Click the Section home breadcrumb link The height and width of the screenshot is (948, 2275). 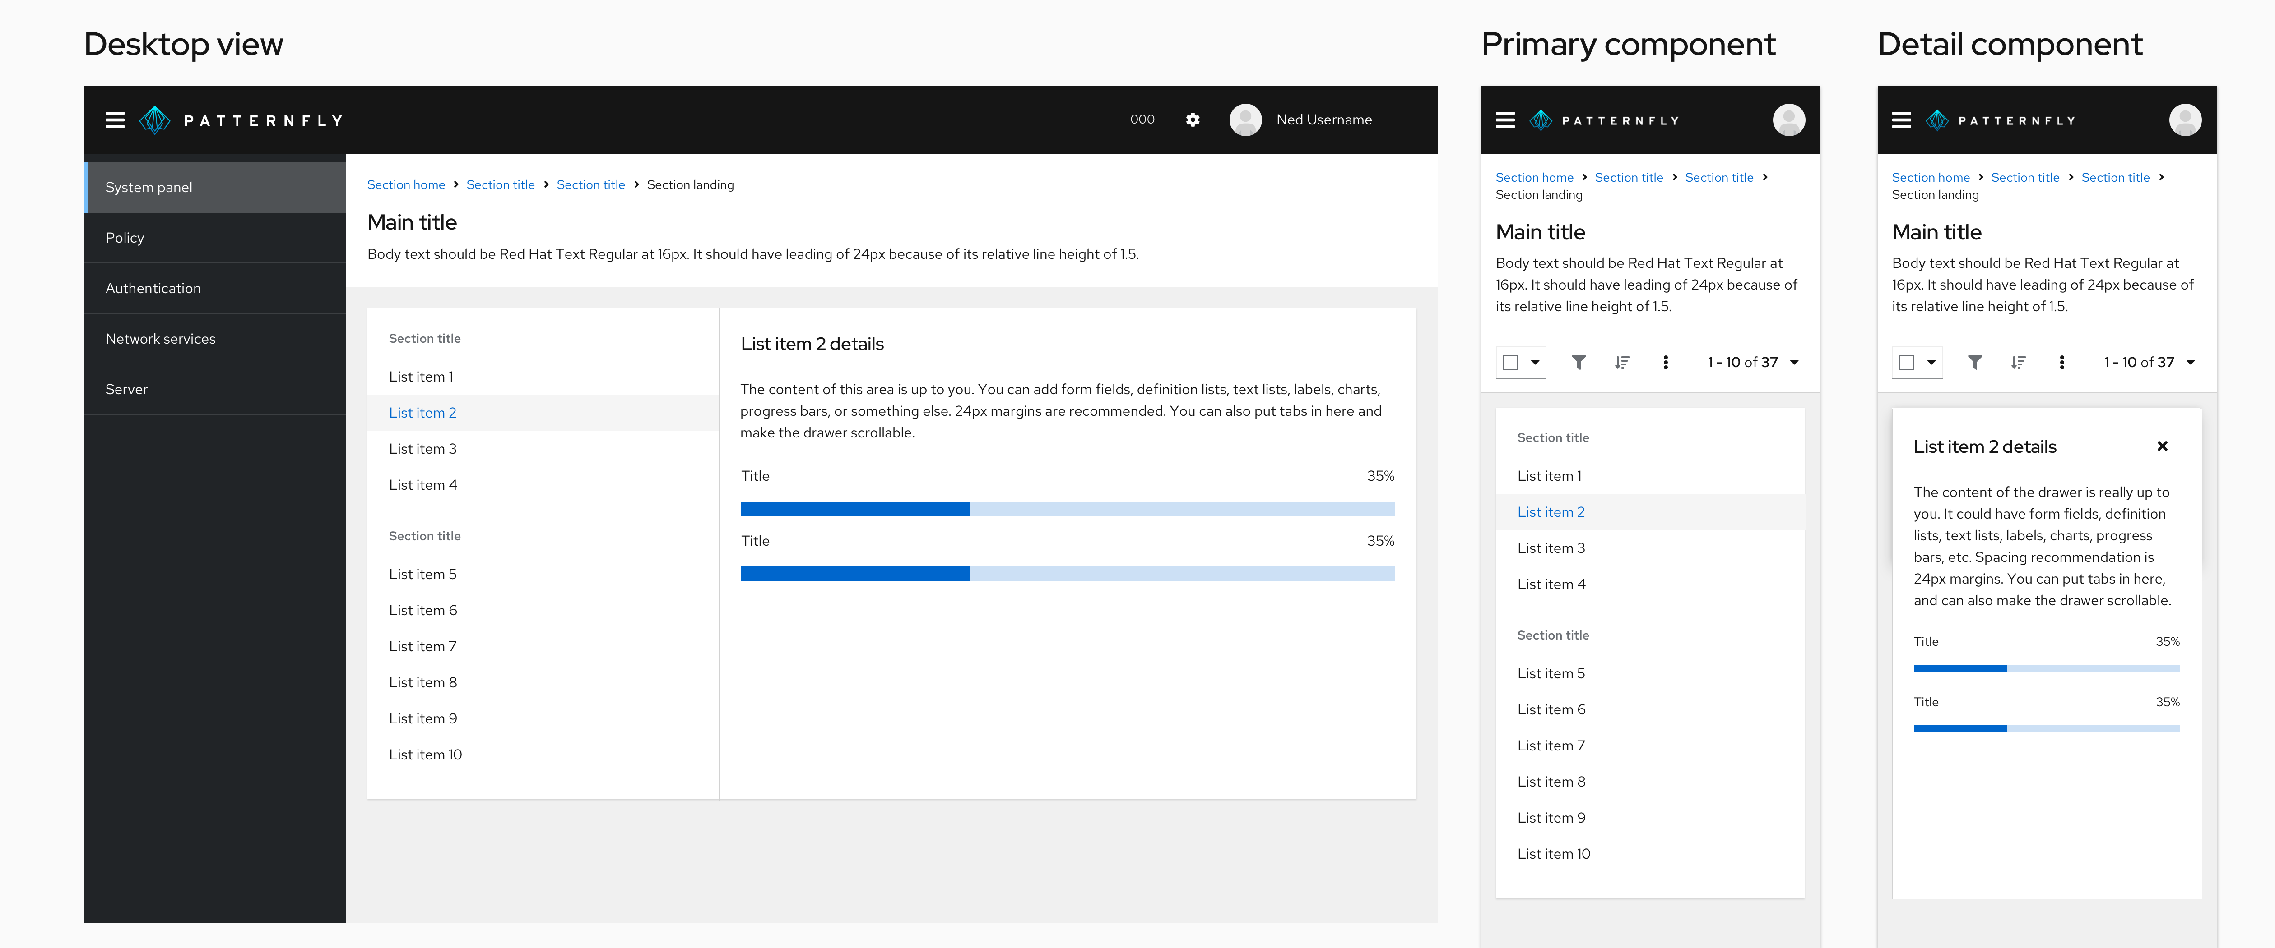[406, 184]
